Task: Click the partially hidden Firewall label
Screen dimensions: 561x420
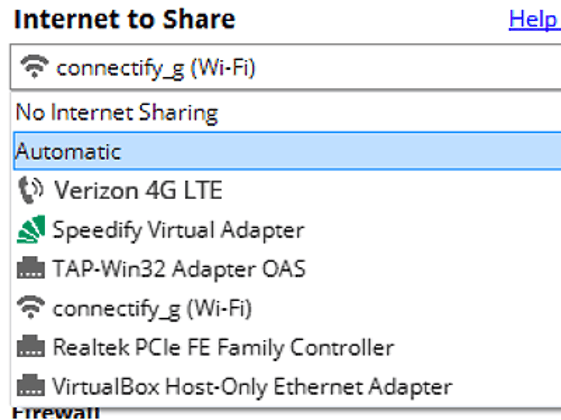Action: [56, 412]
